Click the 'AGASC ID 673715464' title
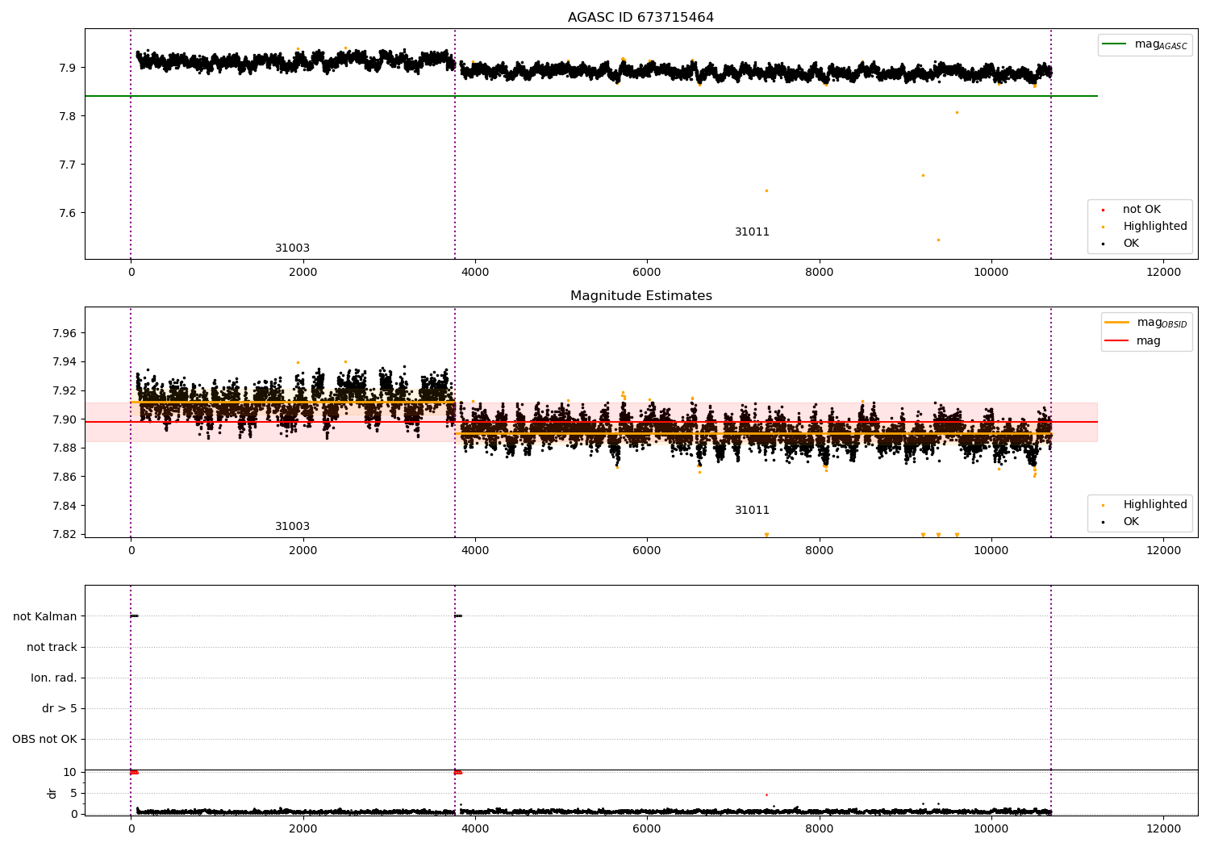 click(640, 18)
